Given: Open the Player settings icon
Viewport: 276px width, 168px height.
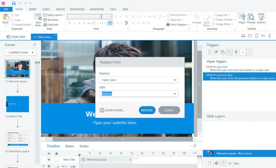Looking at the screenshot, I should 242,17.
